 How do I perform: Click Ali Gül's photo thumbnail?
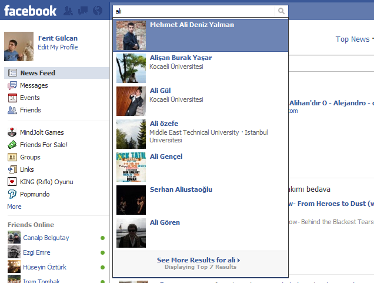coord(131,101)
